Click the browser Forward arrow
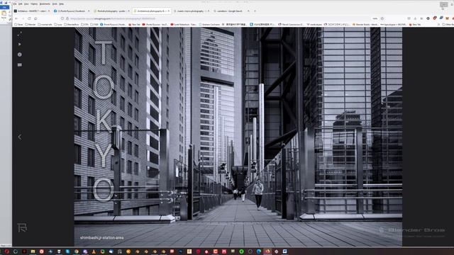This screenshot has width=454, height=255. pyautogui.click(x=23, y=18)
